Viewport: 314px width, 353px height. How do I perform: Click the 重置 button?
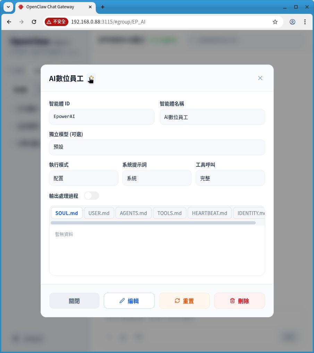pos(184,301)
